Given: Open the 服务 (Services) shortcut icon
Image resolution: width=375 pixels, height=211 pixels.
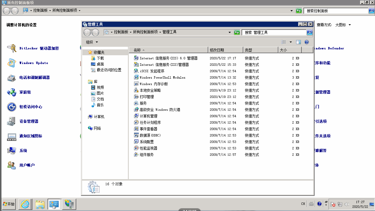Looking at the screenshot, I should pos(136,103).
